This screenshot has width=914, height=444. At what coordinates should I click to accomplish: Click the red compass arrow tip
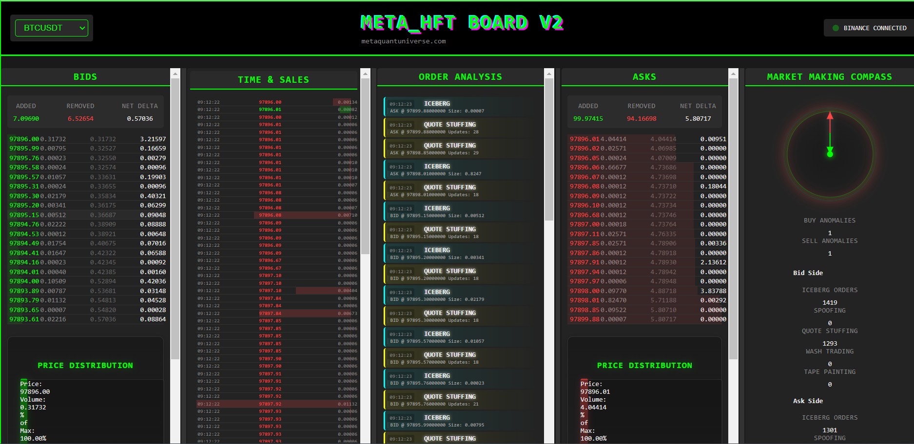click(x=830, y=115)
